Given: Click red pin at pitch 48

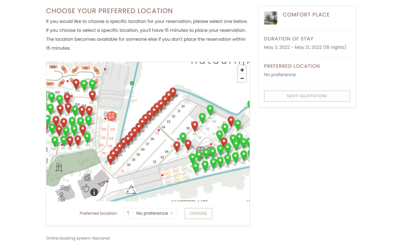Looking at the screenshot, I should 195,126.
